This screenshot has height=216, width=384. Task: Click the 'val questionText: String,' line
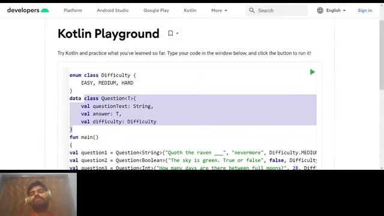[117, 106]
